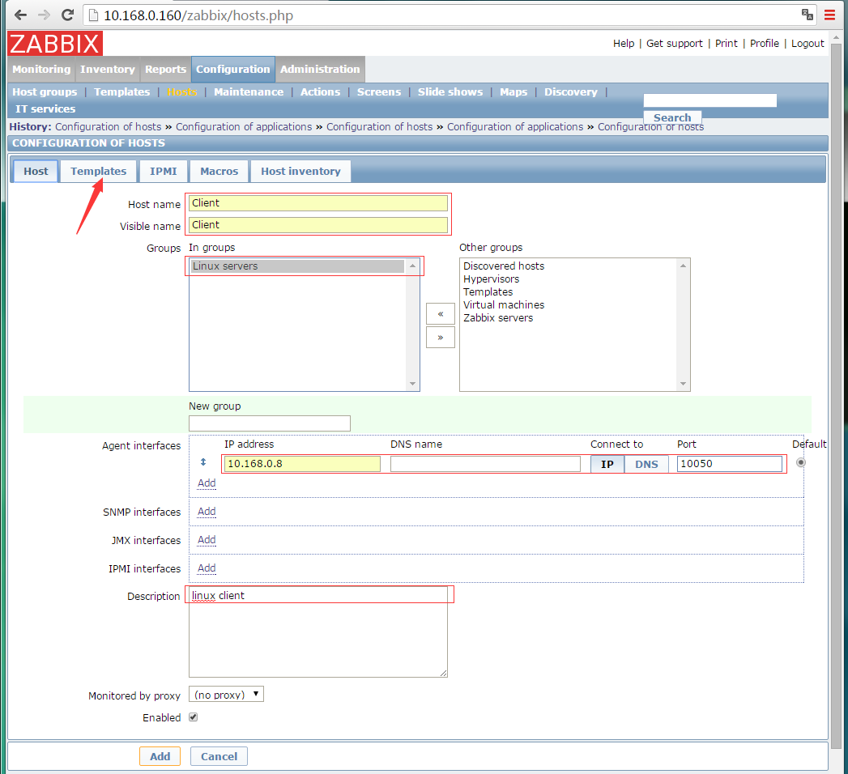
Task: Click the top search input field
Action: pos(710,100)
